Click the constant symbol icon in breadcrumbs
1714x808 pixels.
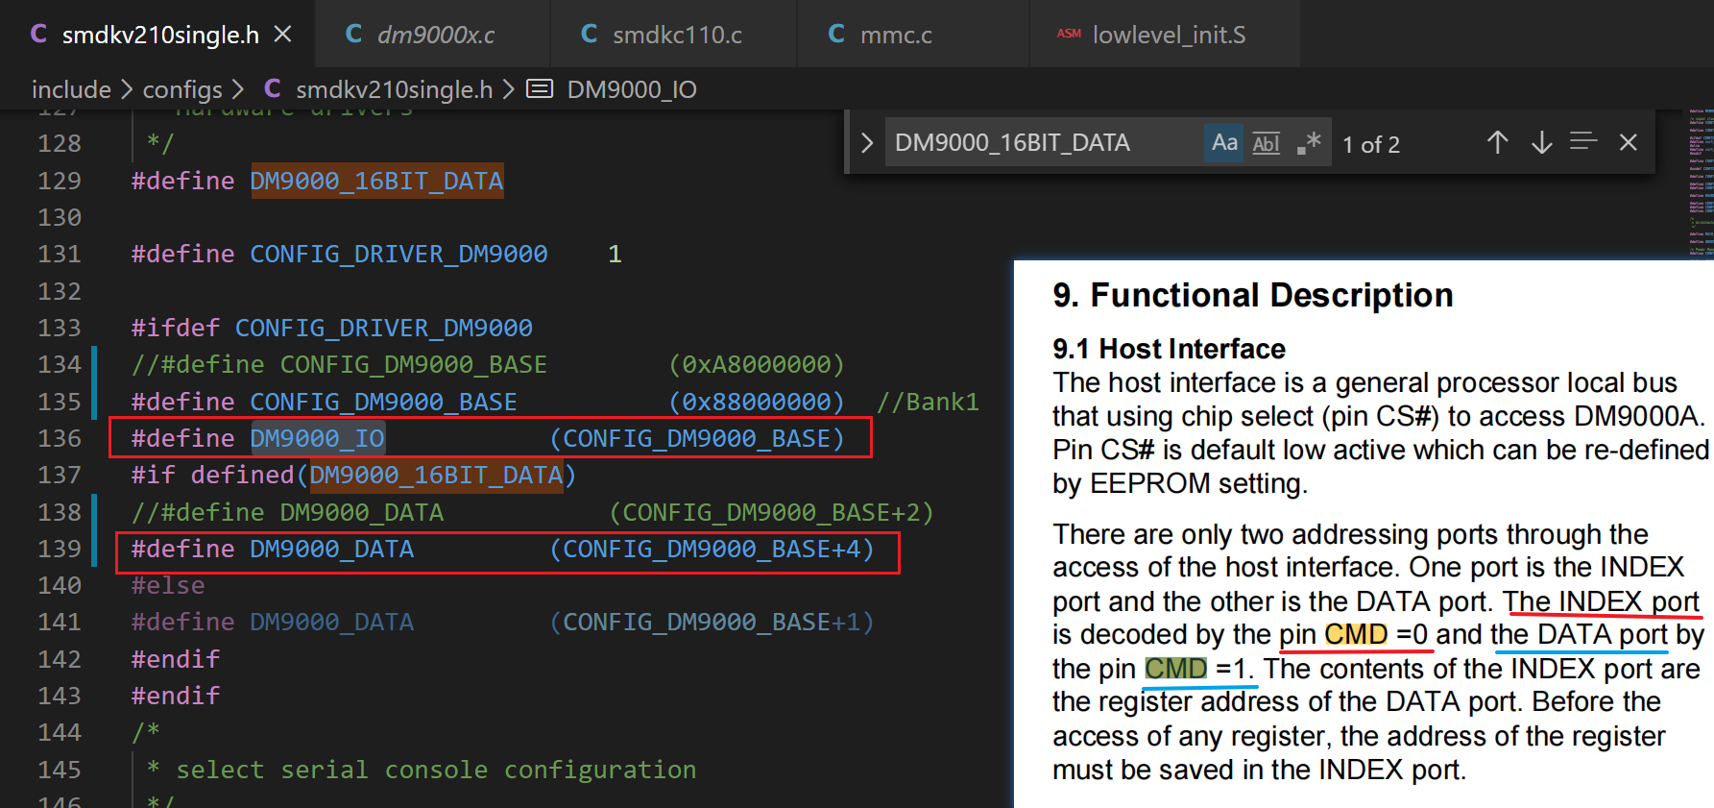coord(540,89)
